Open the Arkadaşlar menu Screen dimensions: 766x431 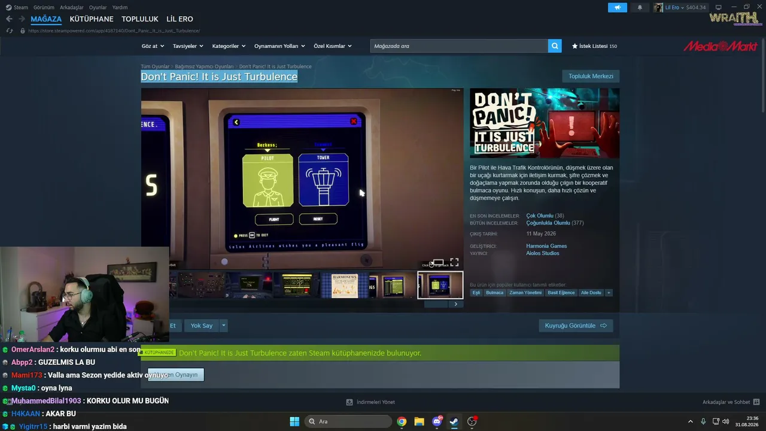tap(72, 7)
